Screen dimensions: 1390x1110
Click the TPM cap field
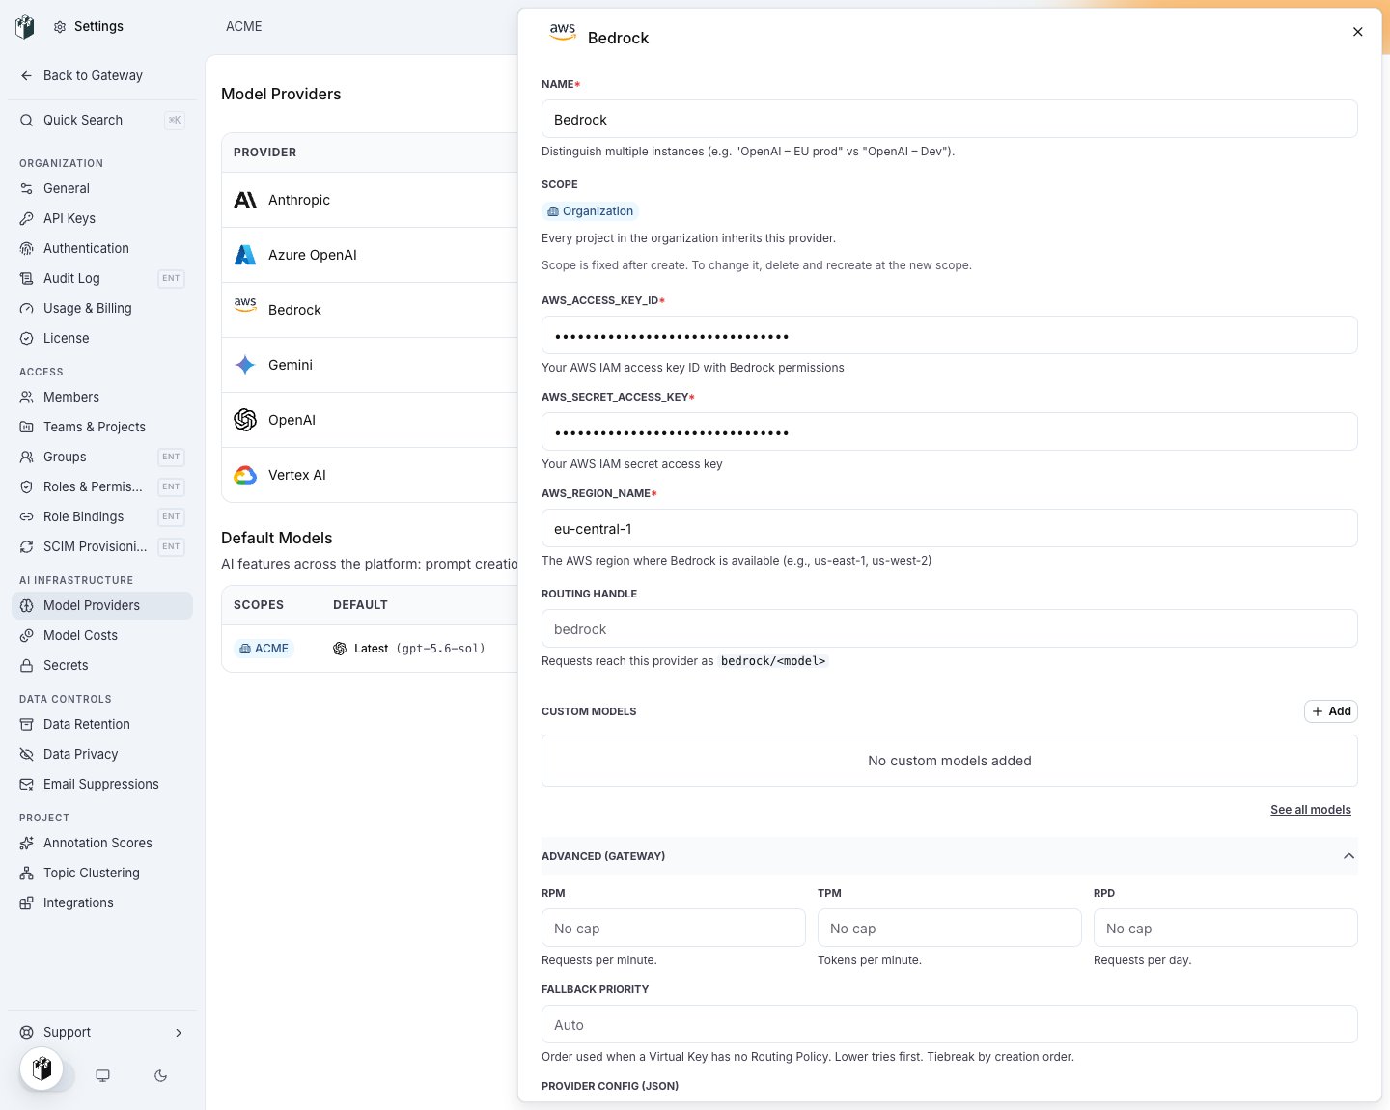tap(949, 929)
